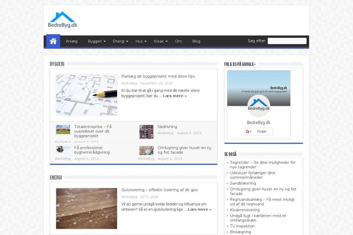
Task: Click Læs mere on Gulvisolering article
Action: [199, 210]
